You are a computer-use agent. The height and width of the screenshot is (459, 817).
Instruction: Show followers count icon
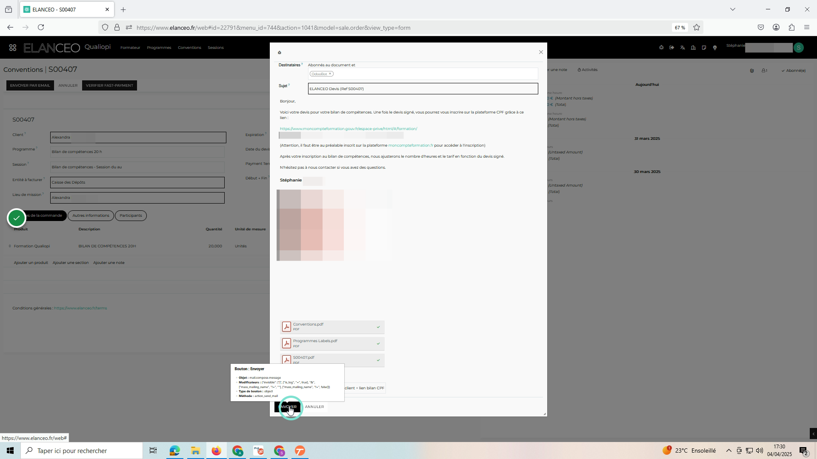pos(765,71)
